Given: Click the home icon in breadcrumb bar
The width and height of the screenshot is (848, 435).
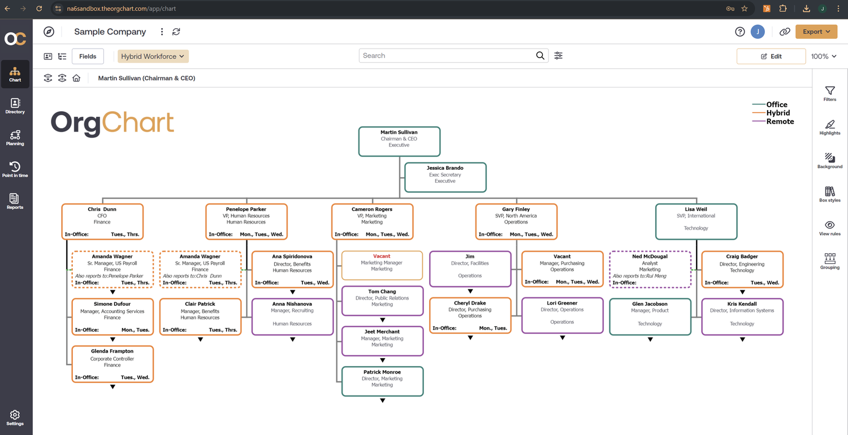Looking at the screenshot, I should click(76, 78).
